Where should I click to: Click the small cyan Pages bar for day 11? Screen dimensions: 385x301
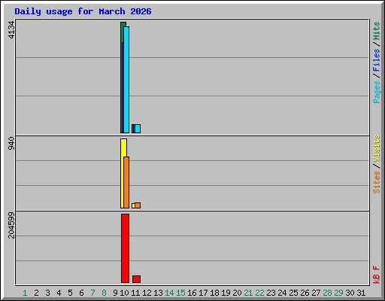click(138, 129)
